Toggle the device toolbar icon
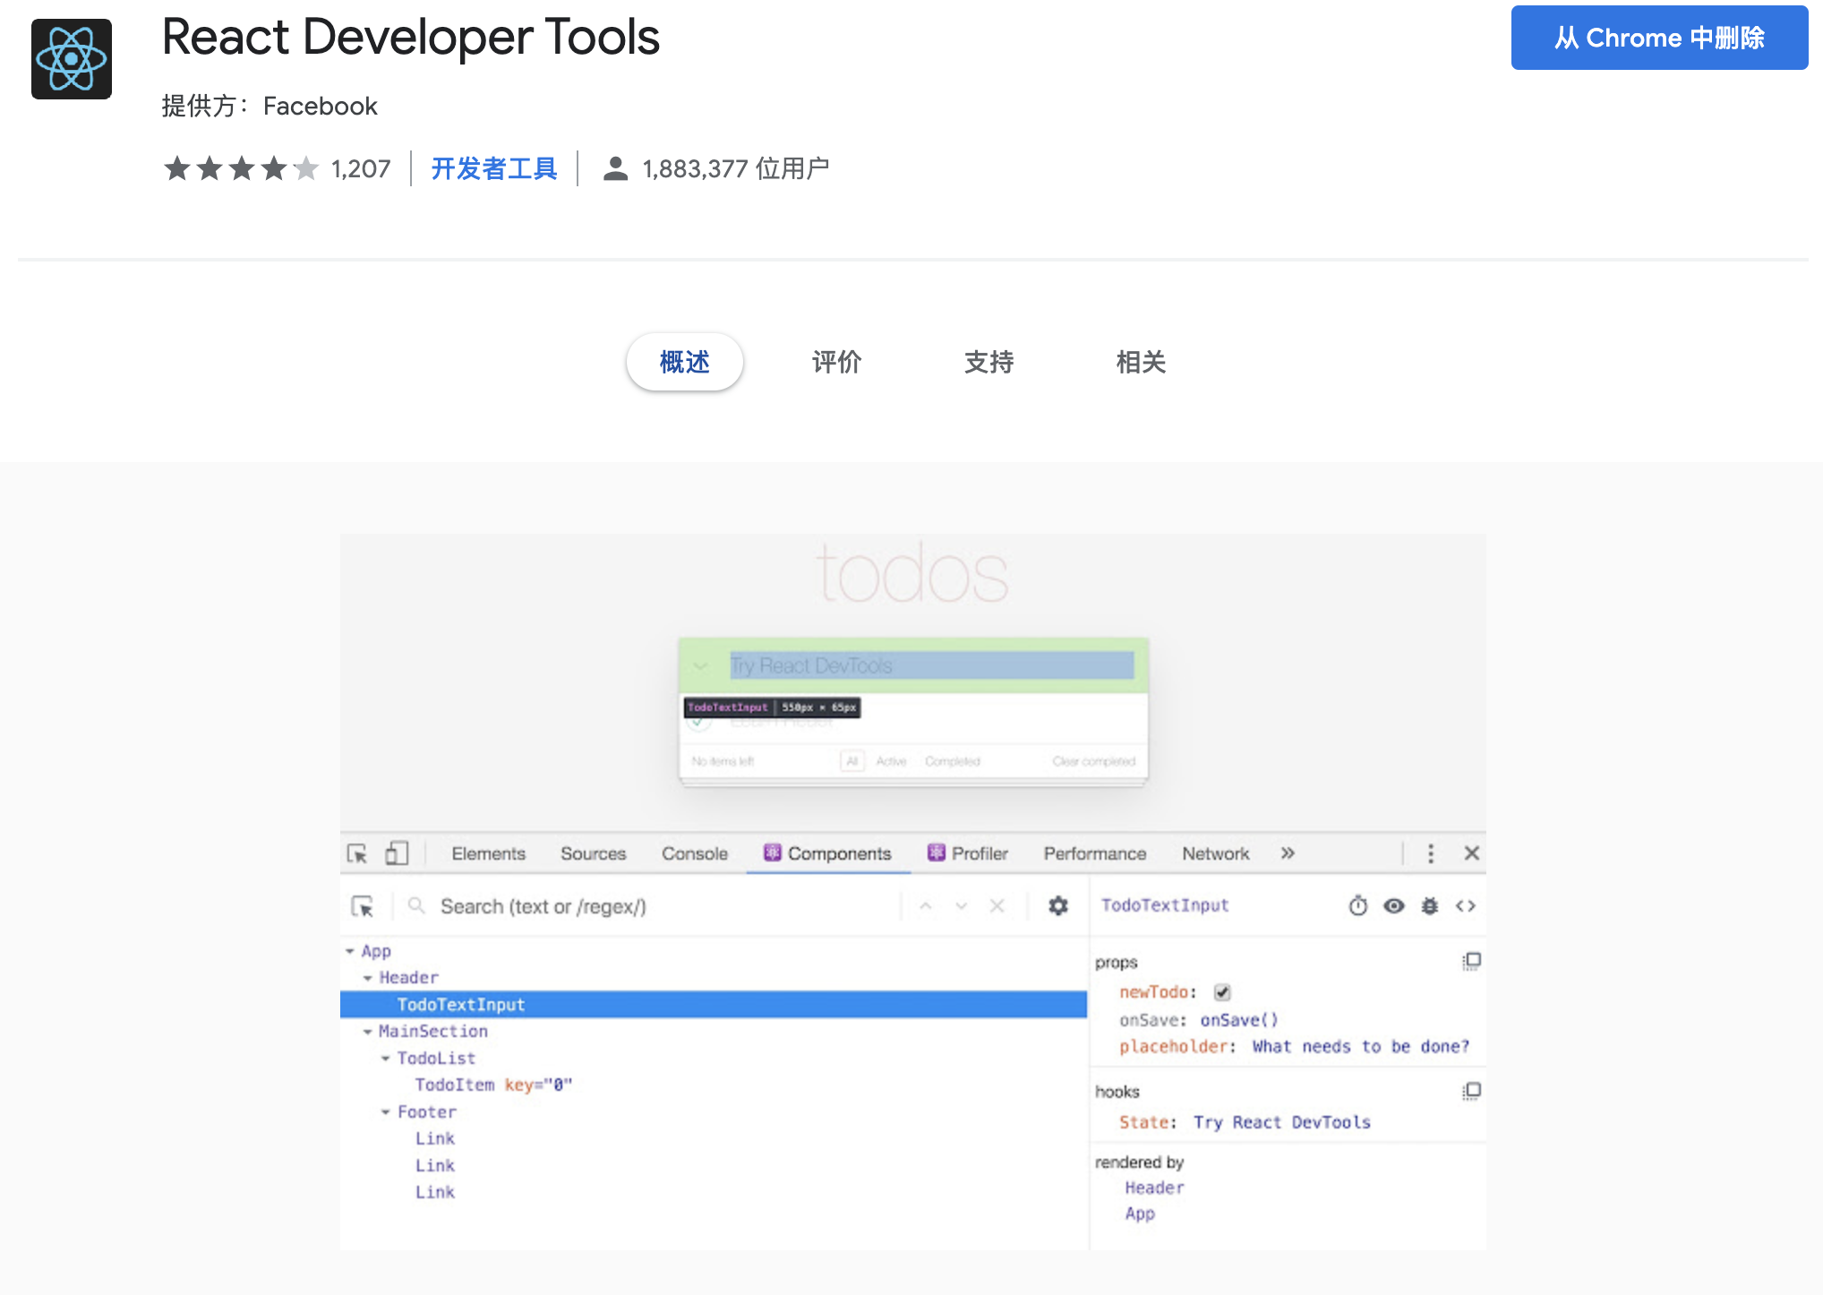1823x1295 pixels. click(397, 853)
